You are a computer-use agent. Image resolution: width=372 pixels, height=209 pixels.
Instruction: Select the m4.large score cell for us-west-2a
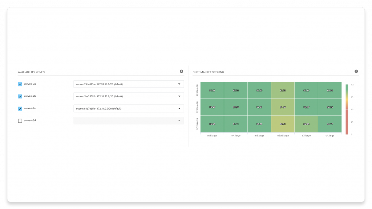[235, 90]
